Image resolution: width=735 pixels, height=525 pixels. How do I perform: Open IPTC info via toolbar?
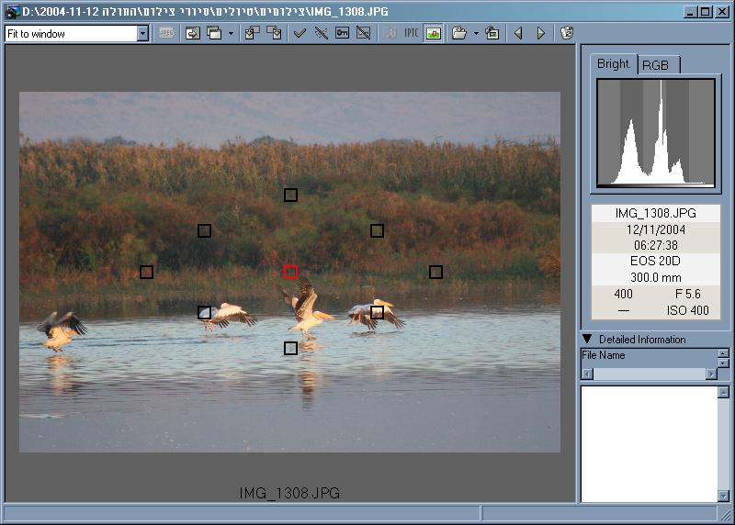coord(411,33)
